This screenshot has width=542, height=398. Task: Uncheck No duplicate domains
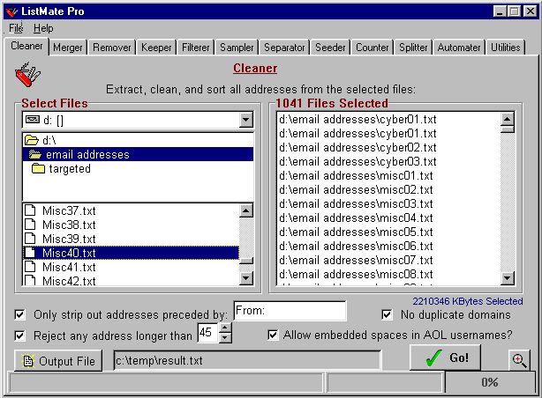(387, 314)
